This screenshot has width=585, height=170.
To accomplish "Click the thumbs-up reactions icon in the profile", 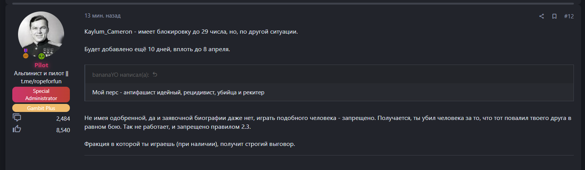I will 17,130.
